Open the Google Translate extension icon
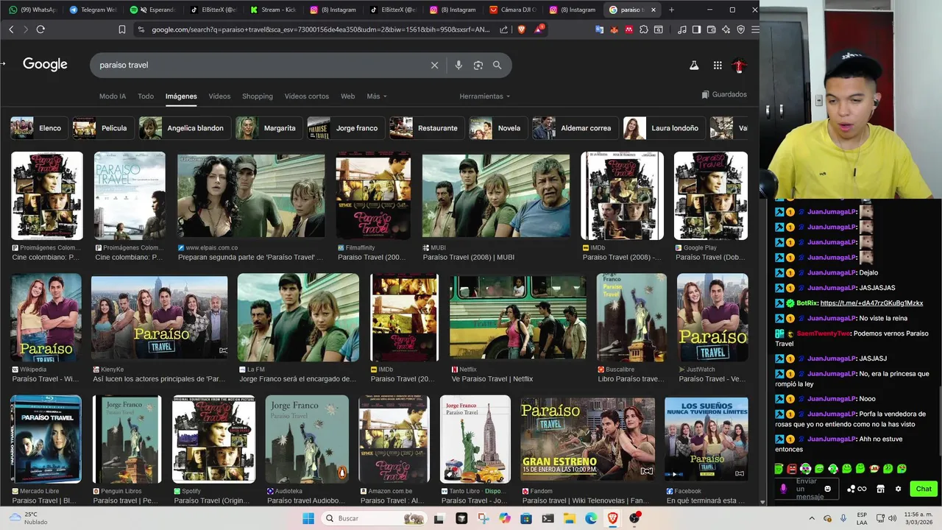Viewport: 942px width, 530px height. pyautogui.click(x=600, y=29)
